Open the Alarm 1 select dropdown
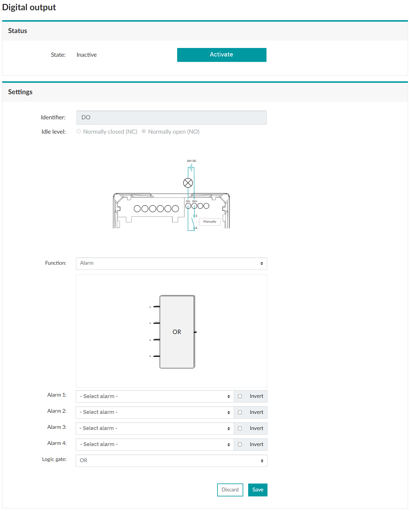 point(155,396)
